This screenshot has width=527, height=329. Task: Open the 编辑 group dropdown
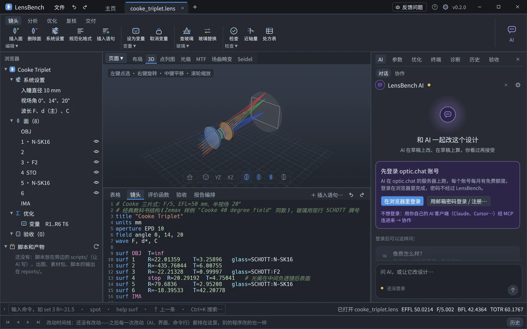point(12,46)
